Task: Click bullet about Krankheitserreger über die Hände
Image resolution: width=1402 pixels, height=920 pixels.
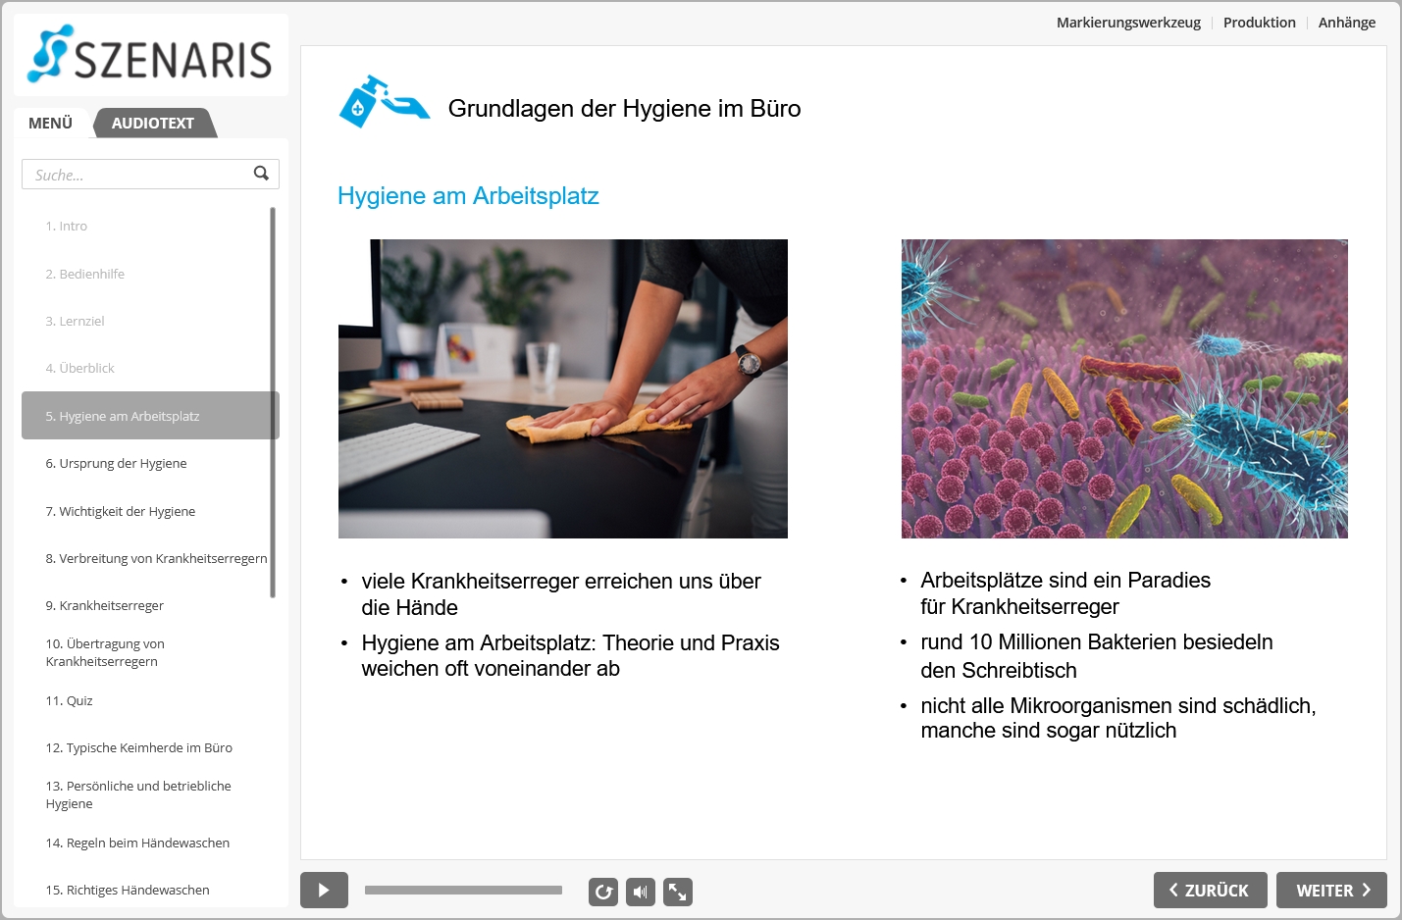Action: (560, 594)
